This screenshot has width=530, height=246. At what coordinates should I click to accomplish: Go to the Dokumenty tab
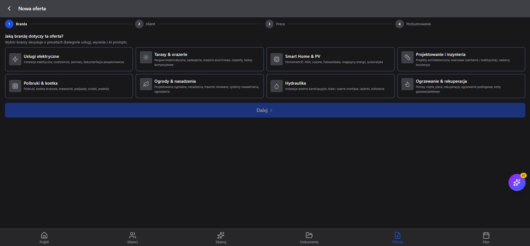tap(309, 238)
